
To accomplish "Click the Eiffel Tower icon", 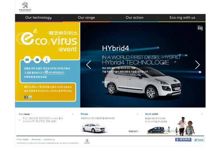I will point(47,59).
